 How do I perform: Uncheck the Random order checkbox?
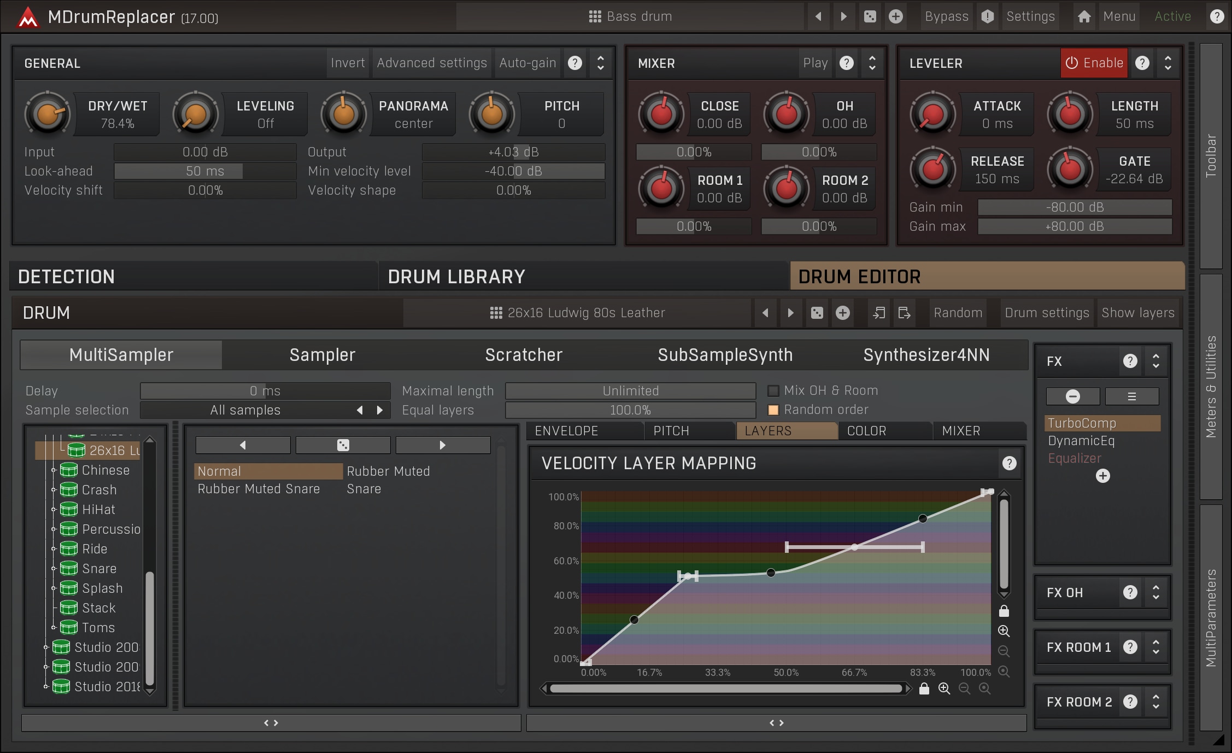click(x=773, y=410)
